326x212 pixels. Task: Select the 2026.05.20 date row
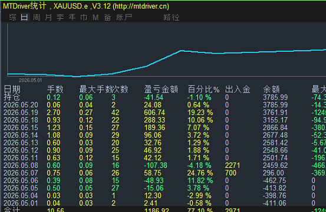pyautogui.click(x=21, y=105)
